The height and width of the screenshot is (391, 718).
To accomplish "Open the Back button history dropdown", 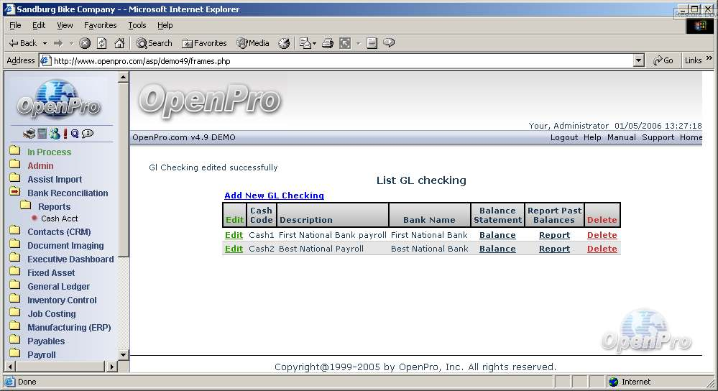I will coord(45,43).
